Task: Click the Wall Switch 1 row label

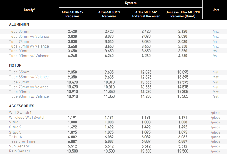Action: tap(20, 112)
